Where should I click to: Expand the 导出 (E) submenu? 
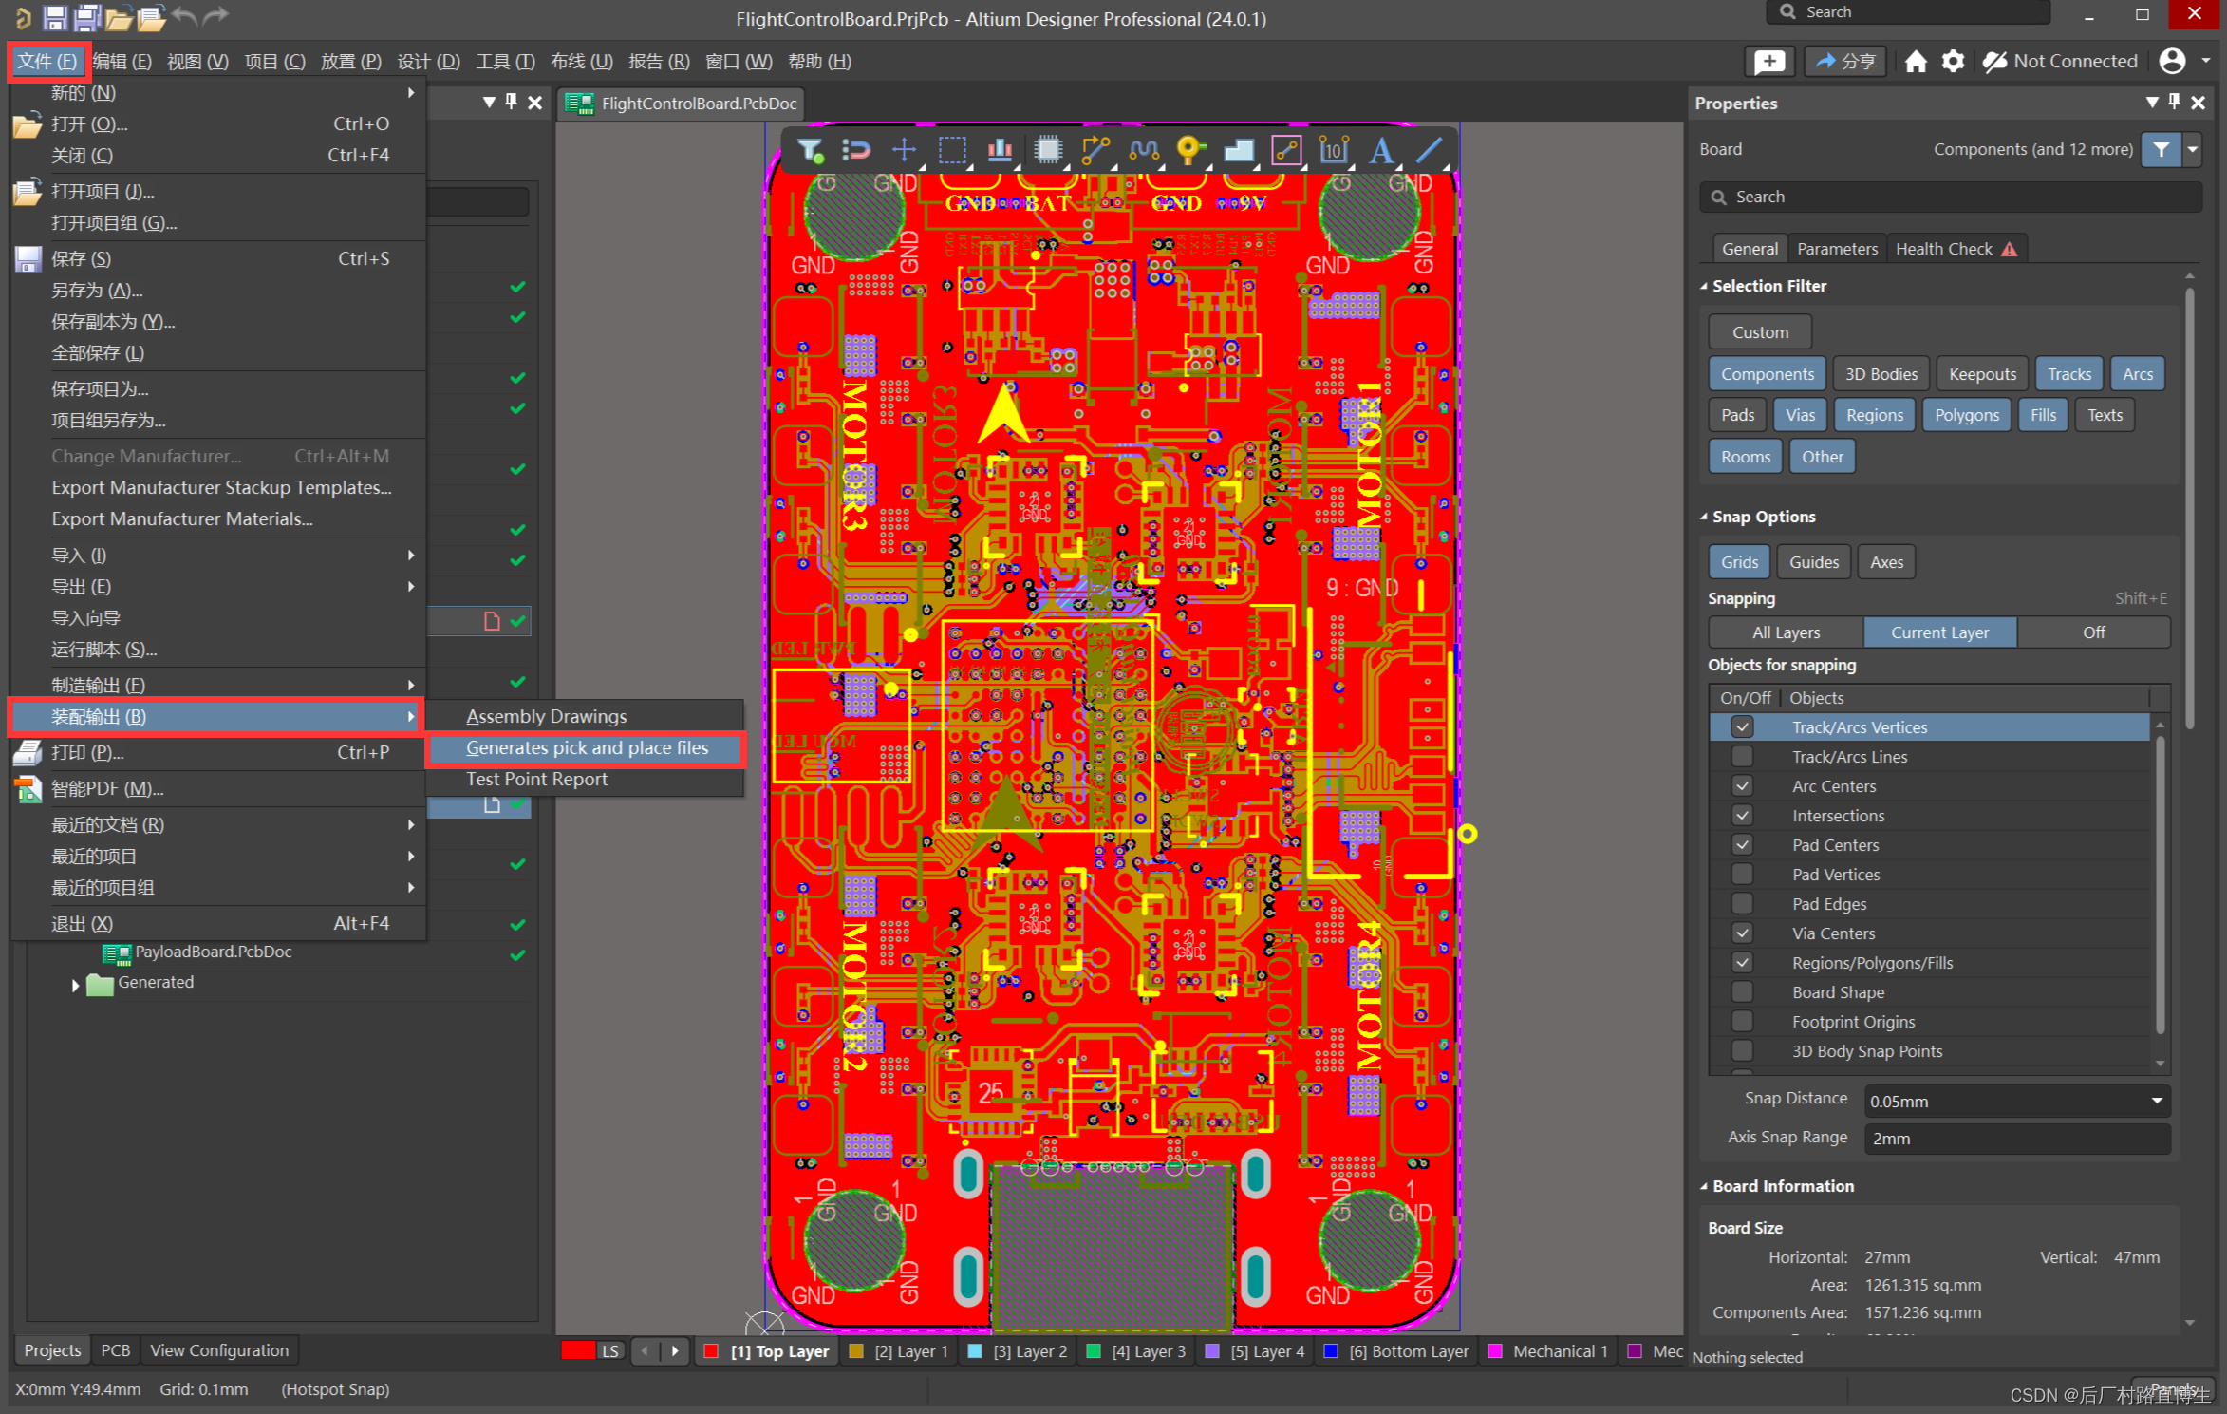pos(217,587)
